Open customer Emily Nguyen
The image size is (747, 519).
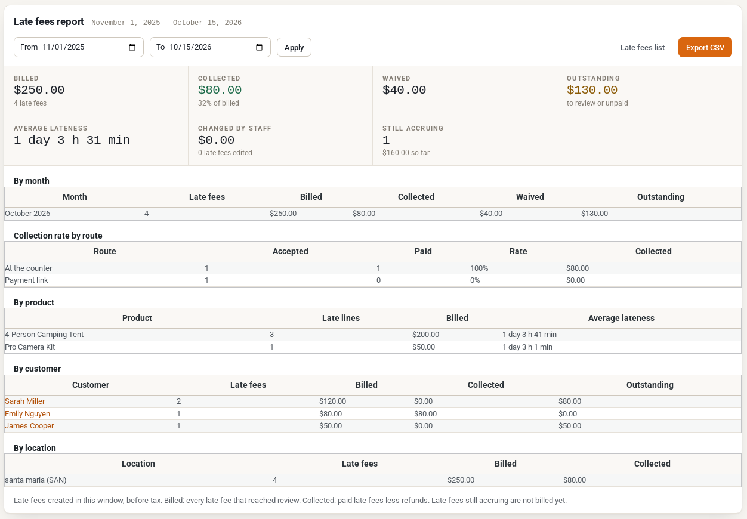pos(27,414)
